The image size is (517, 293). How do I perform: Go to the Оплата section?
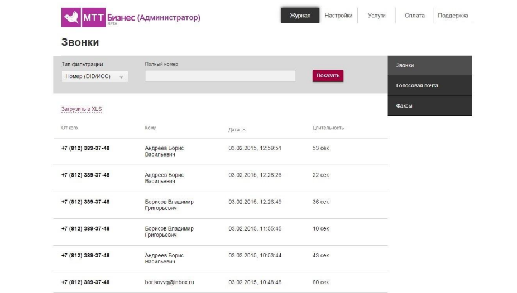coord(414,16)
